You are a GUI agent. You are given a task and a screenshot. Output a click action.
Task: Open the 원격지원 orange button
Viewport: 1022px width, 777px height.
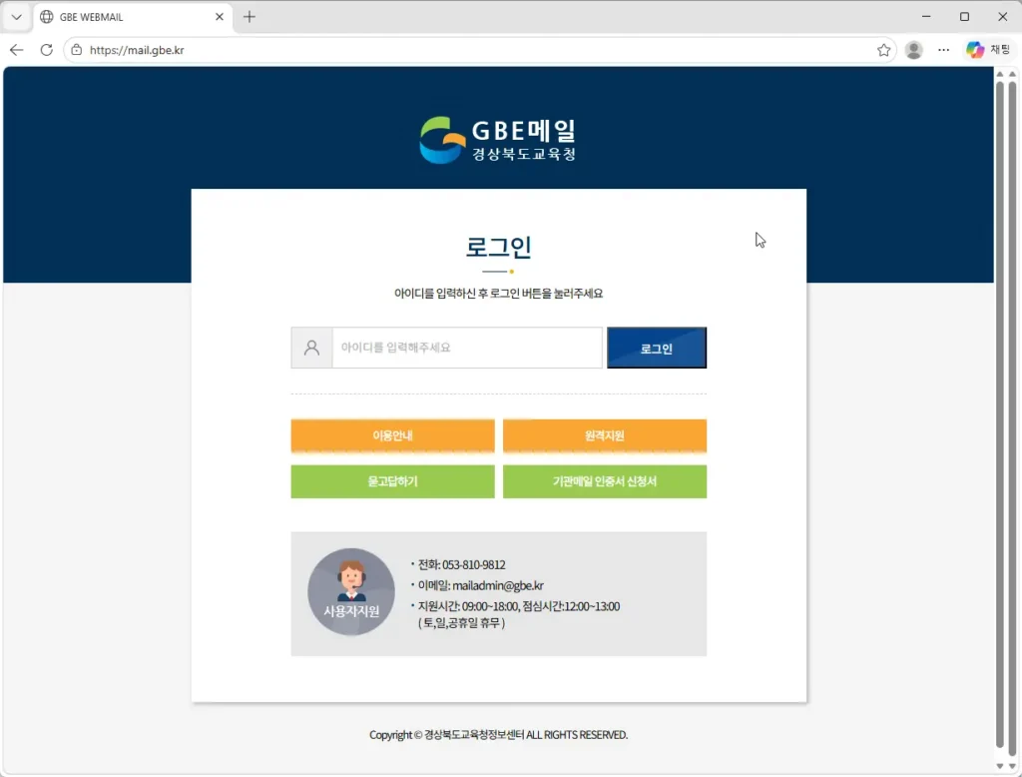point(604,435)
